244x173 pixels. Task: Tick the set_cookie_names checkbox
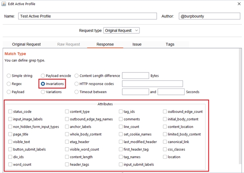click(x=120, y=134)
